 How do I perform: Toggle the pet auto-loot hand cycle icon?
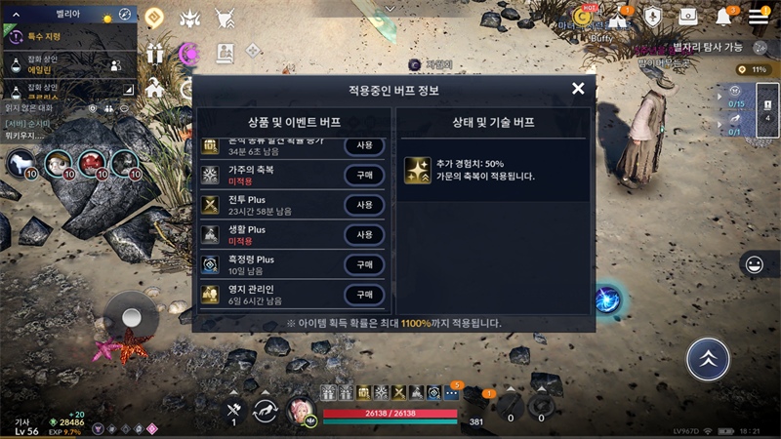tap(265, 411)
